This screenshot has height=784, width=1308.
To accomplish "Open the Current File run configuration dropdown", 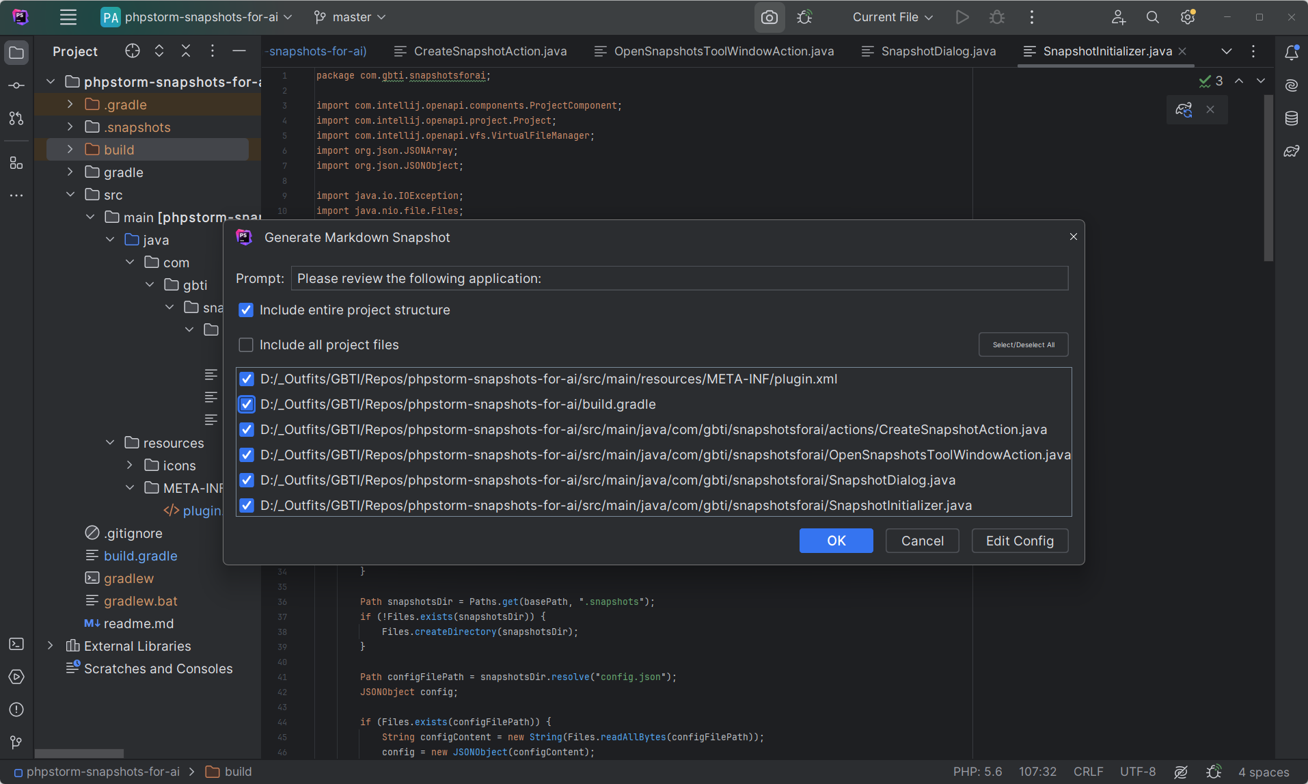I will click(892, 18).
